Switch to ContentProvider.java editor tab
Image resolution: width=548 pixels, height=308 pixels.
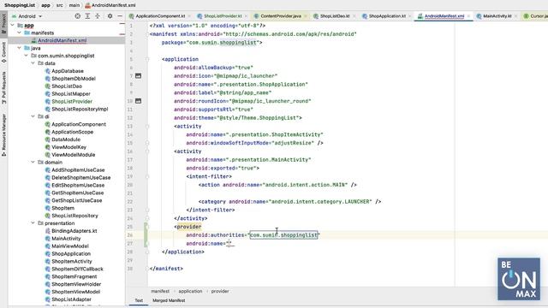(x=281, y=16)
